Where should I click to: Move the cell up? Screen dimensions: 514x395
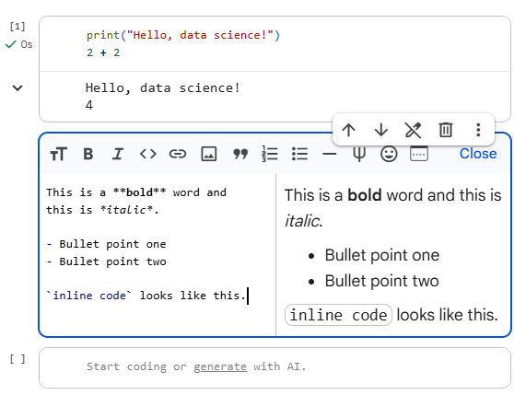(349, 130)
